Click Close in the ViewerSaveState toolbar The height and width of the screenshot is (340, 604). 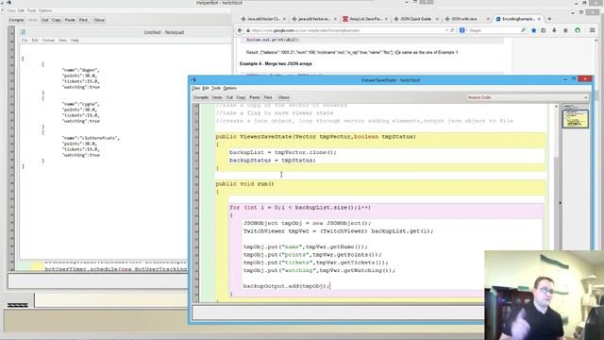pyautogui.click(x=284, y=97)
